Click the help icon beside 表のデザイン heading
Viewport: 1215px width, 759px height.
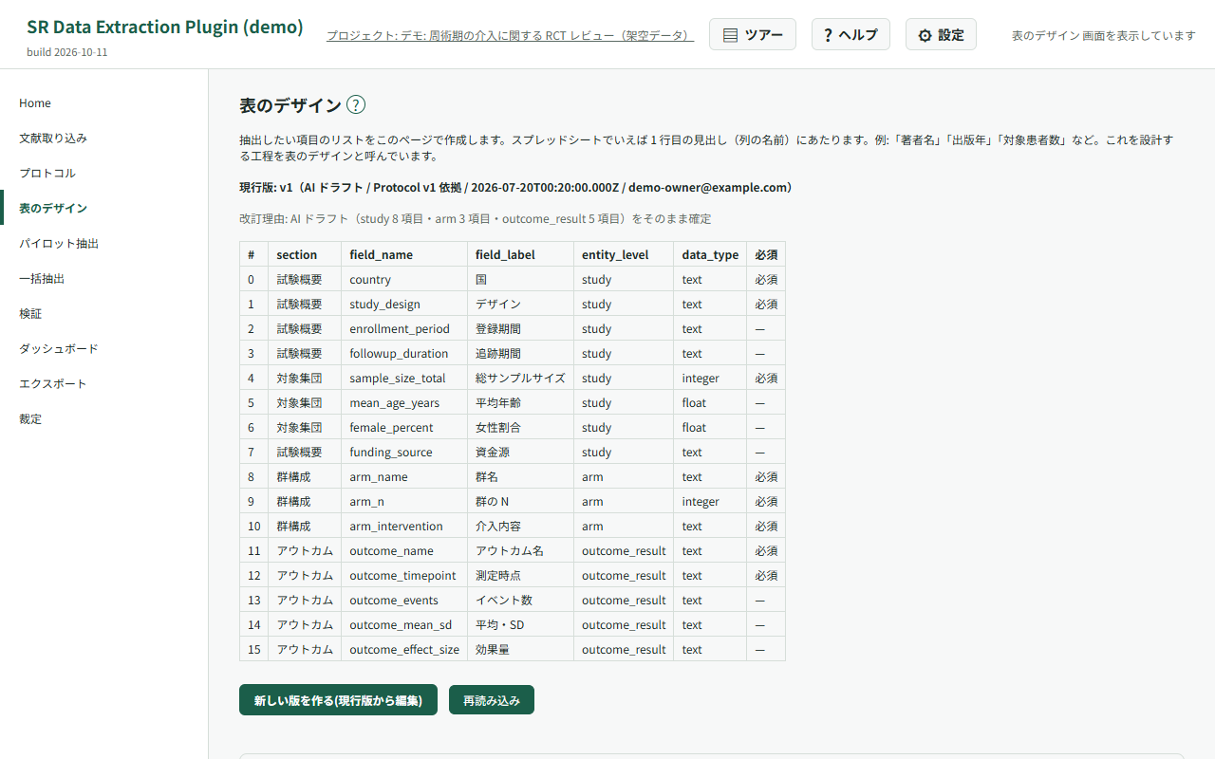pyautogui.click(x=356, y=105)
